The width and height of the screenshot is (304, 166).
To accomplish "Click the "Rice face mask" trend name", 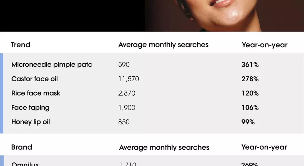I will 36,93.
